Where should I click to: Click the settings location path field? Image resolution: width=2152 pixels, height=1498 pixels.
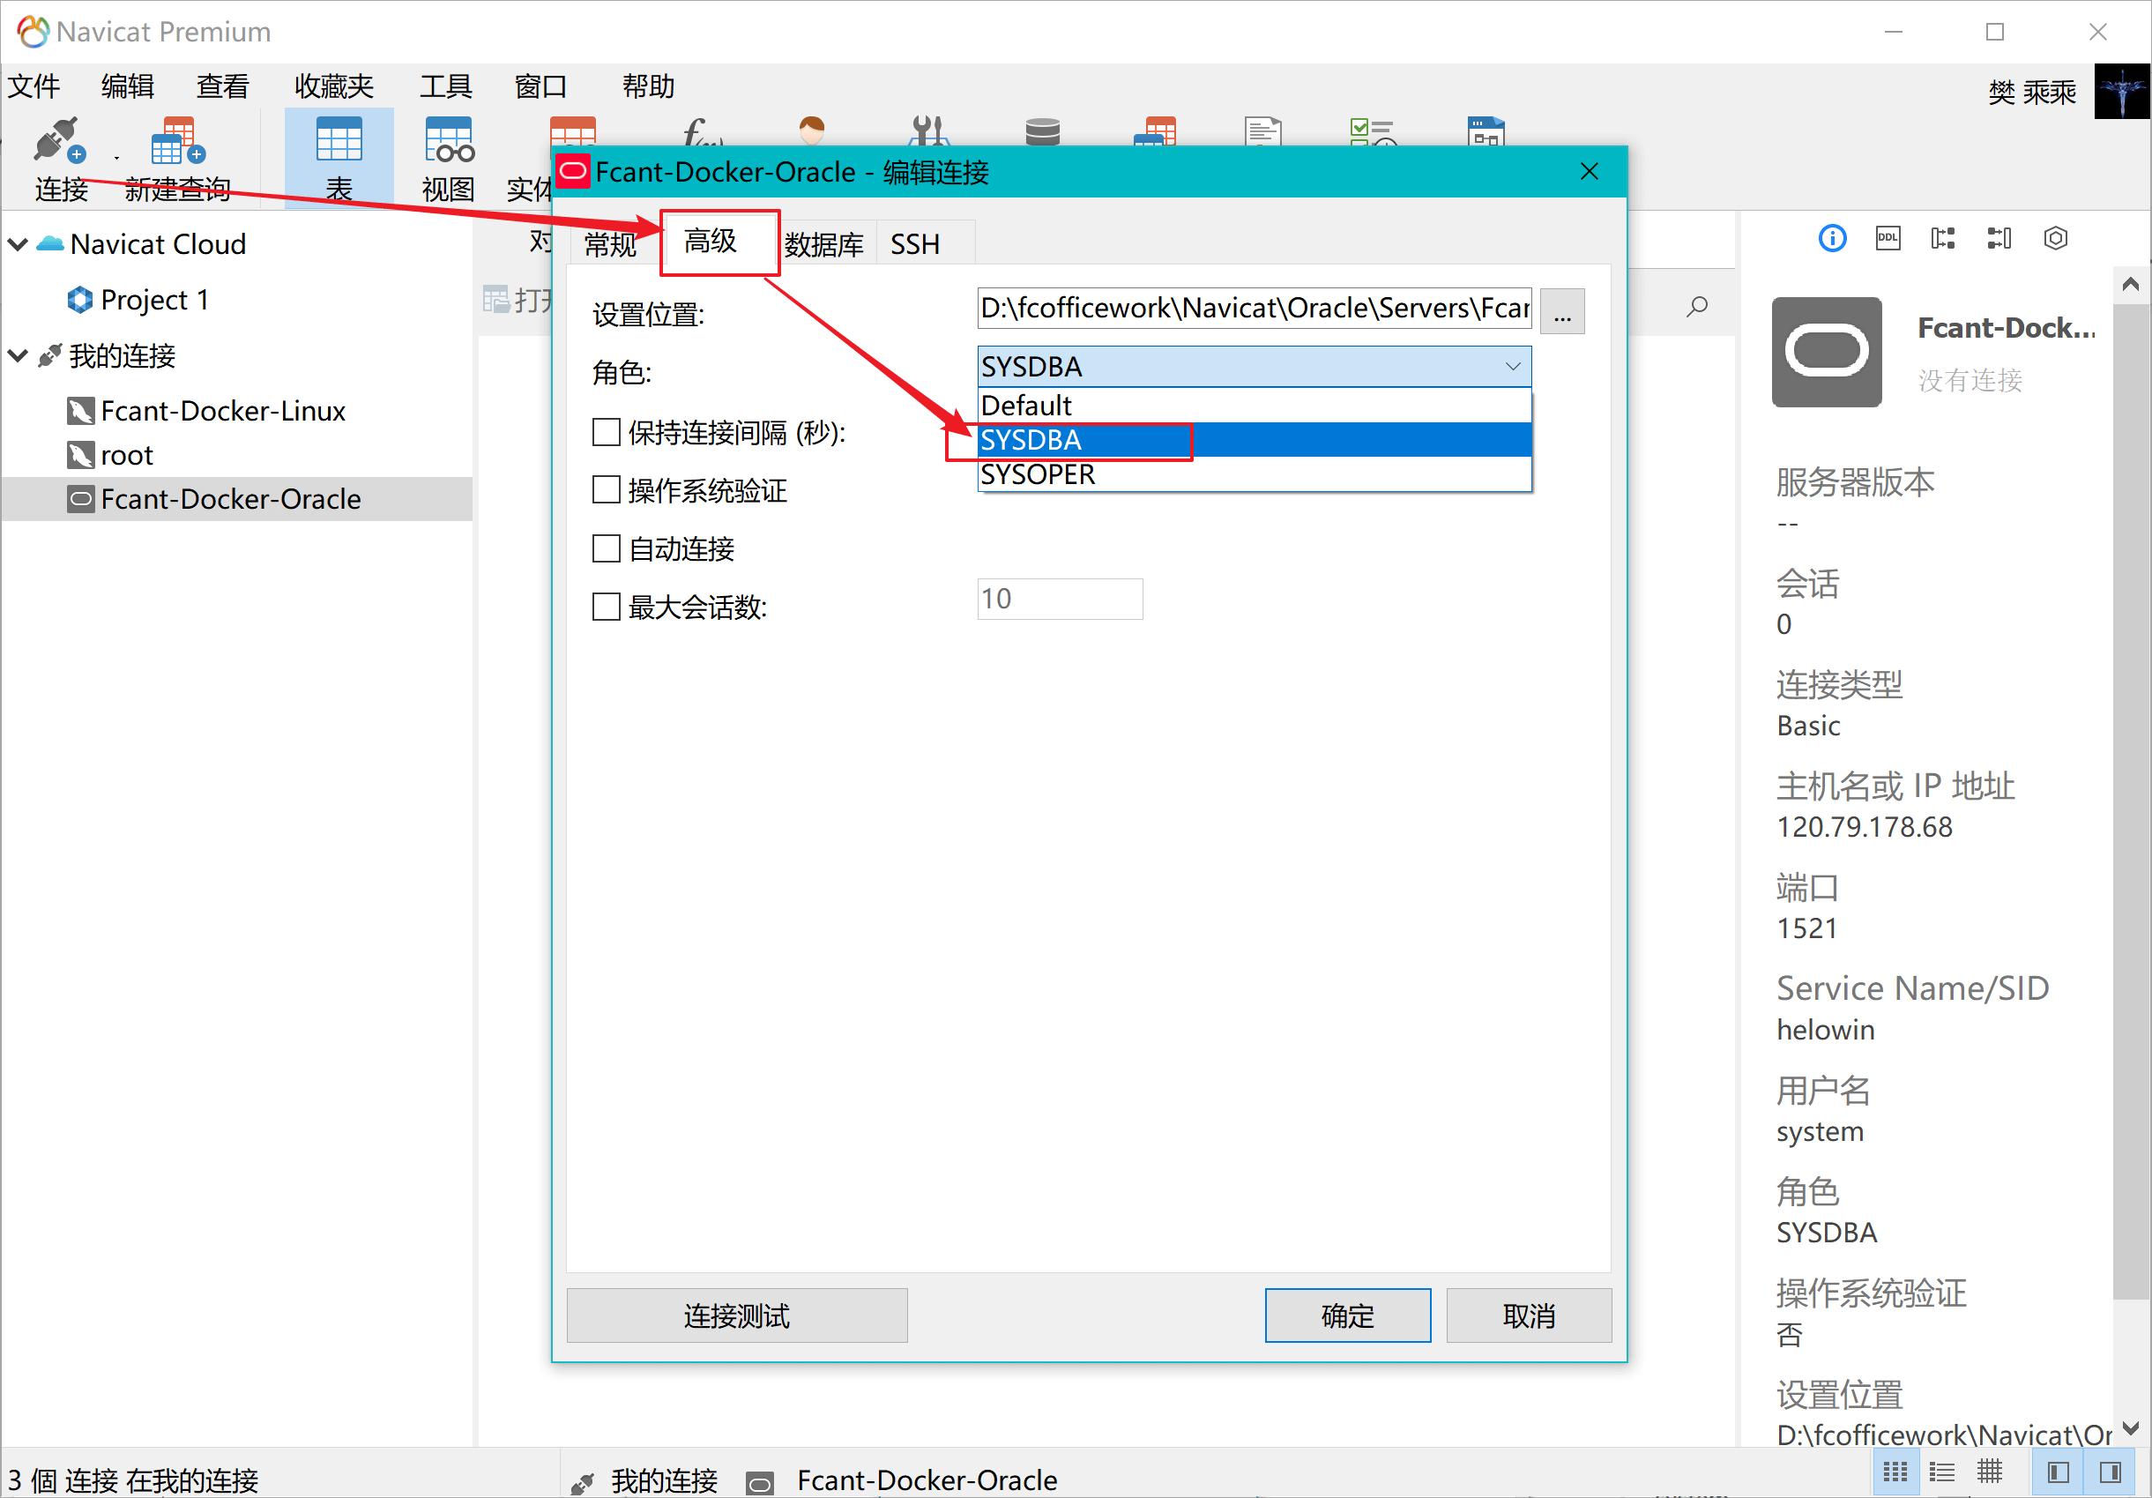pos(1253,309)
